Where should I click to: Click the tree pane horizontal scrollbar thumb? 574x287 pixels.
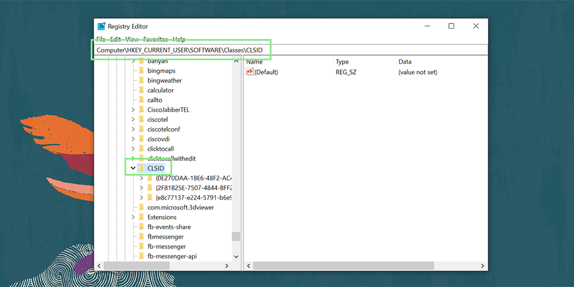point(137,266)
